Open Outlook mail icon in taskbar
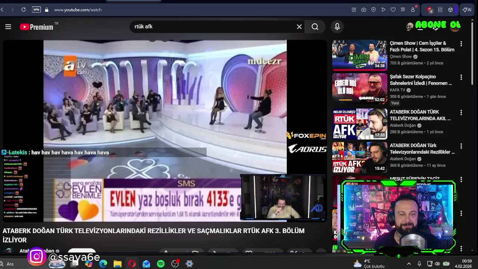Image resolution: width=478 pixels, height=269 pixels. point(146,264)
